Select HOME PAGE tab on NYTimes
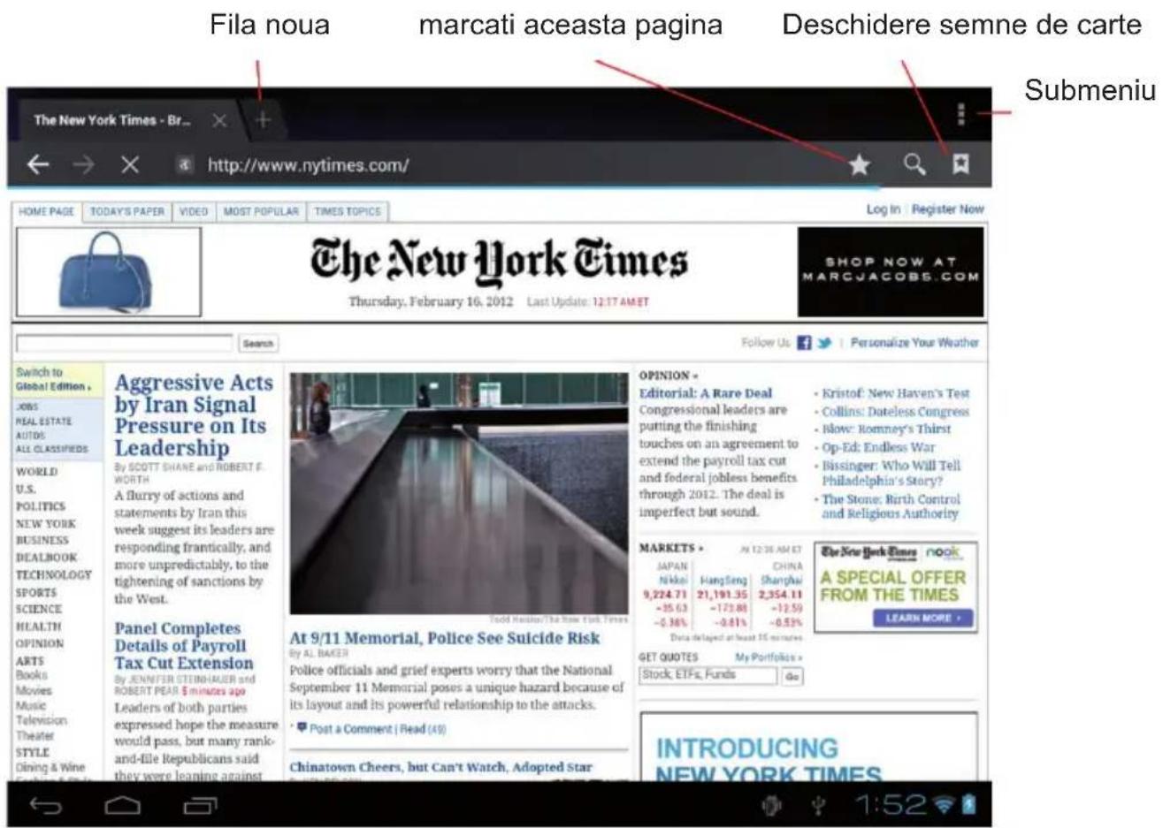Viewport: 1163px width, 828px height. coord(47,212)
